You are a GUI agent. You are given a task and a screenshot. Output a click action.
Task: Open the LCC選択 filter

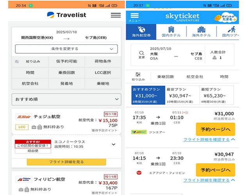[x=103, y=73]
